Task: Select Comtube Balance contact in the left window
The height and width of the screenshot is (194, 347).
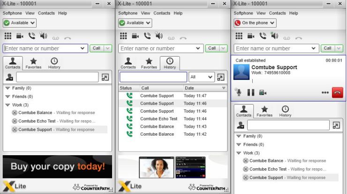Action: (59, 113)
